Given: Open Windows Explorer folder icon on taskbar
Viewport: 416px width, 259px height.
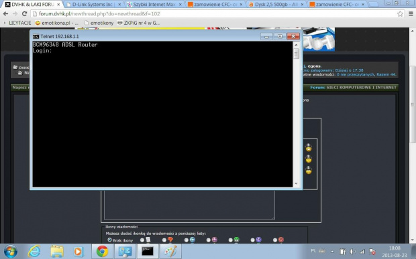Looking at the screenshot, I should 57,251.
